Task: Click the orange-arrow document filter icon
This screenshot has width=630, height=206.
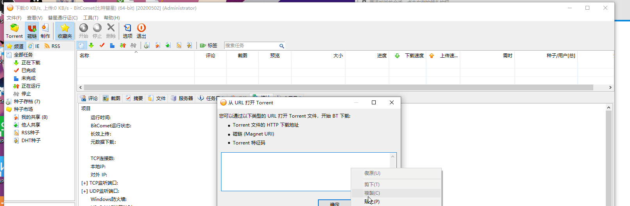Action: coord(157,46)
